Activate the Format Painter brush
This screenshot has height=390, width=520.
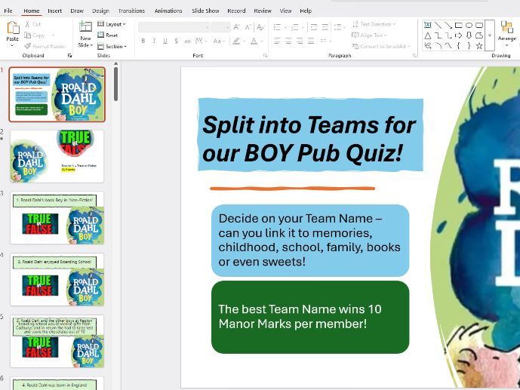(x=45, y=46)
